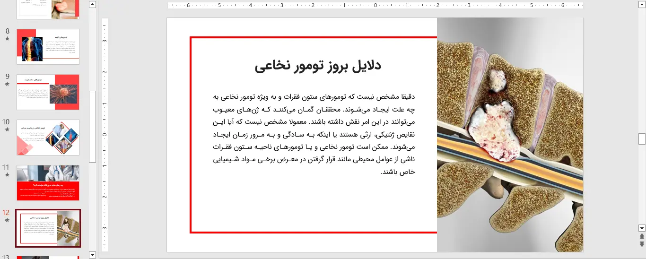Click the body paragraph starting 'دقیقا مشخص نیست'
Screen dimensions: 646x259
(x=314, y=134)
